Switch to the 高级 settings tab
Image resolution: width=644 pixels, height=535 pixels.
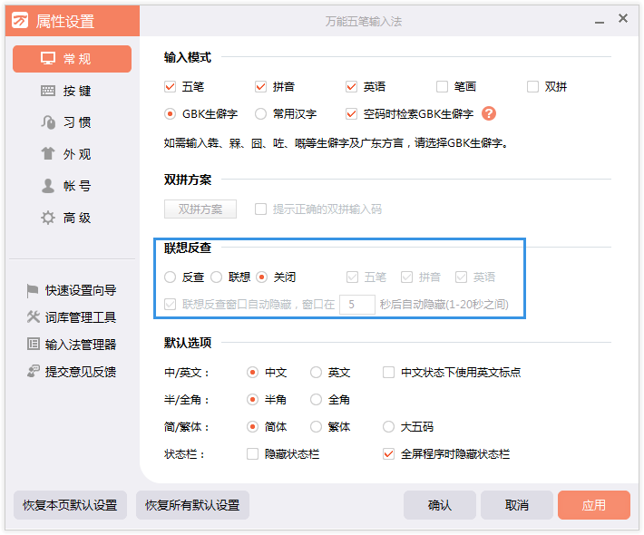coord(72,218)
